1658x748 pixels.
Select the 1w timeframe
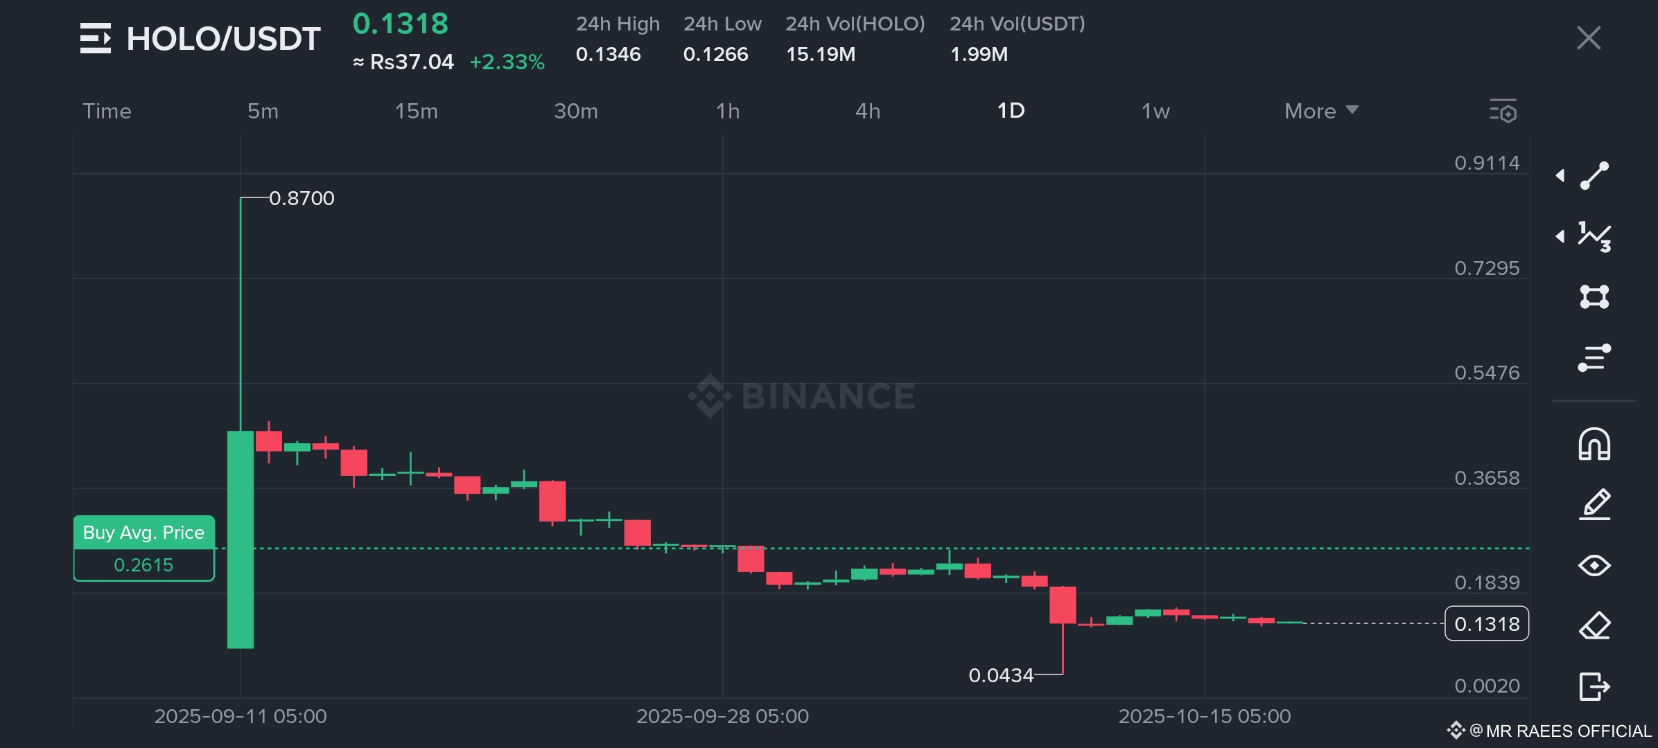pos(1155,111)
